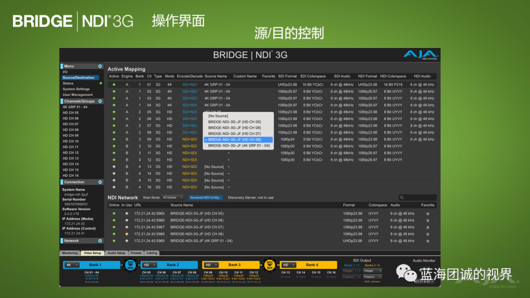The height and width of the screenshot is (298, 530).
Task: Expand the Network section
Action: (x=100, y=241)
